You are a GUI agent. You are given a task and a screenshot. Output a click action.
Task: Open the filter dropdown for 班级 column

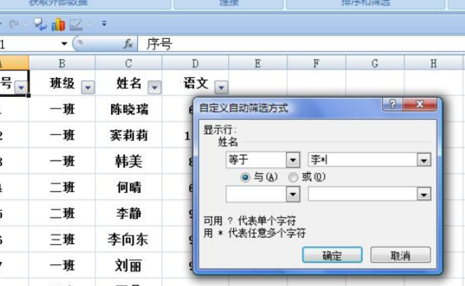pos(88,87)
